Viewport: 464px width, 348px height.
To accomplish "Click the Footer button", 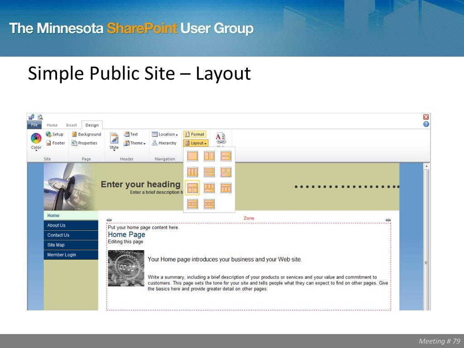I will point(55,143).
